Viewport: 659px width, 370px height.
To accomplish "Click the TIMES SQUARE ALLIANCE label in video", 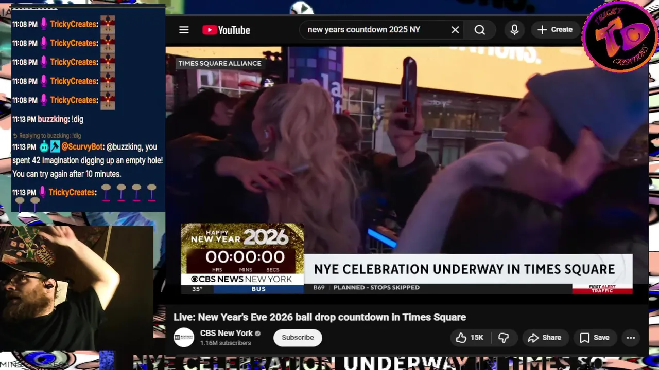I will pyautogui.click(x=220, y=63).
